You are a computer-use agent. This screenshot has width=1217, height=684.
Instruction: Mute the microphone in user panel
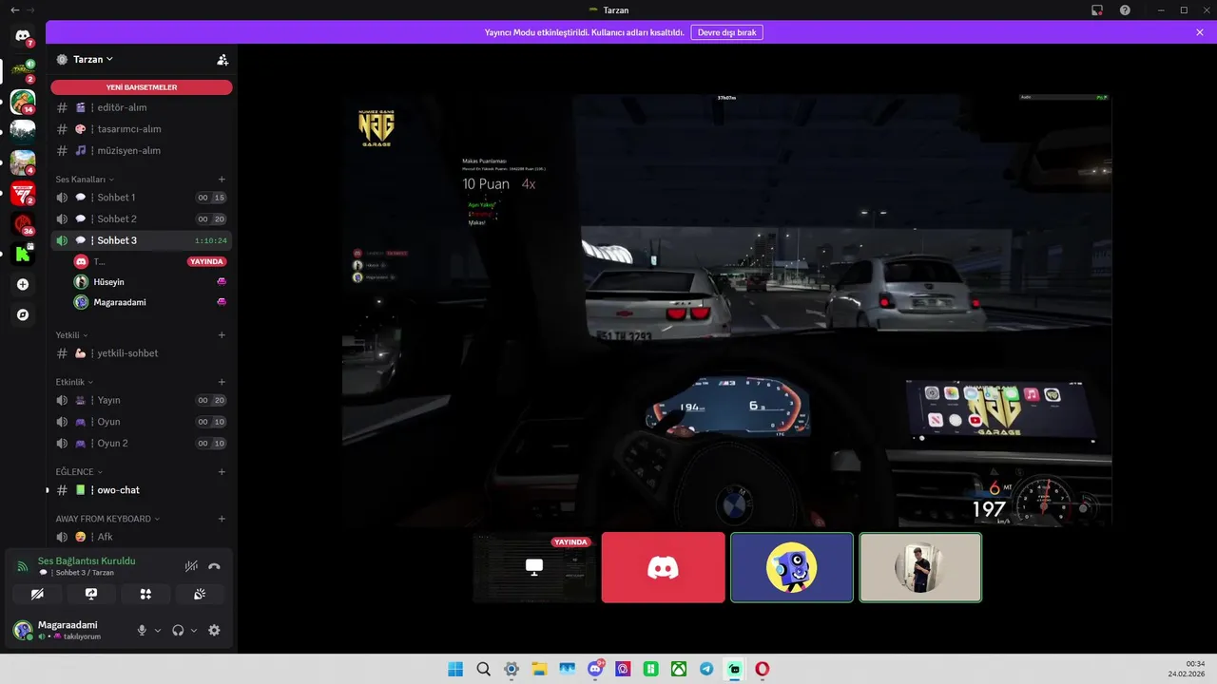pyautogui.click(x=143, y=630)
